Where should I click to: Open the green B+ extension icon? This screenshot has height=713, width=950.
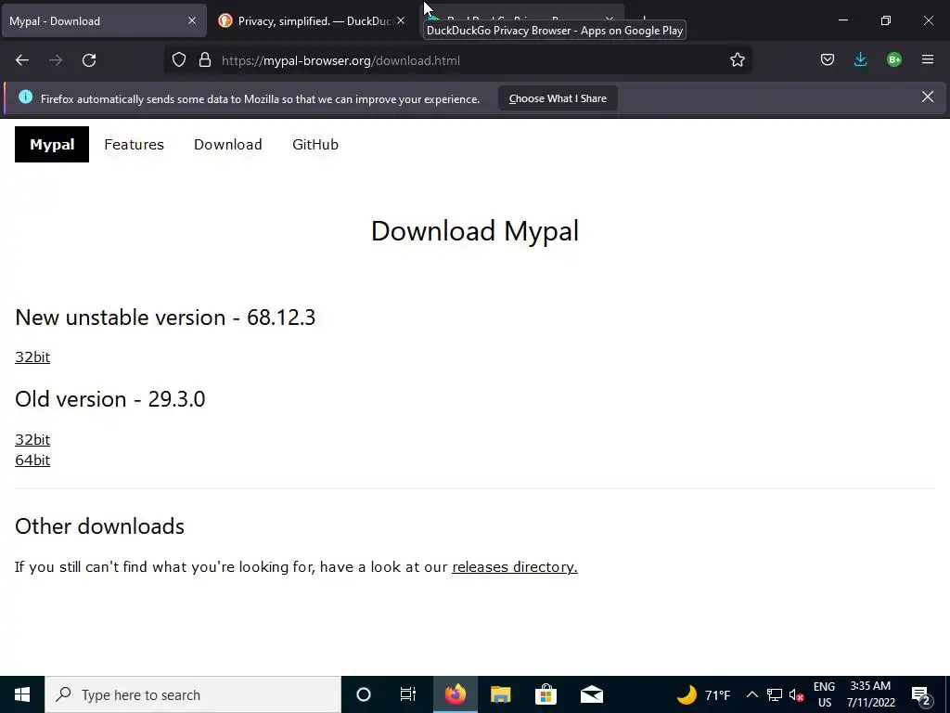pos(894,60)
